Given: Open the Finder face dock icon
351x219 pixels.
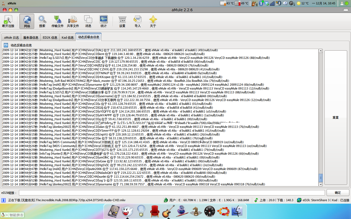Looking at the screenshot, I should click(237, 211).
